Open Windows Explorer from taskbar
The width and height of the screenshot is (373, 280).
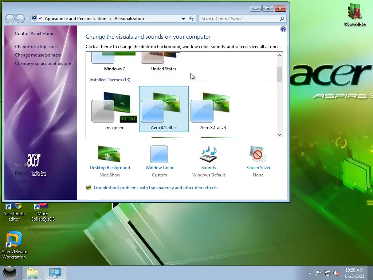32,273
